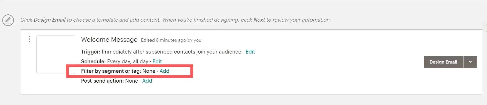This screenshot has height=105, width=487.
Task: Click bold 'Next' in the instruction text
Action: pos(259,20)
